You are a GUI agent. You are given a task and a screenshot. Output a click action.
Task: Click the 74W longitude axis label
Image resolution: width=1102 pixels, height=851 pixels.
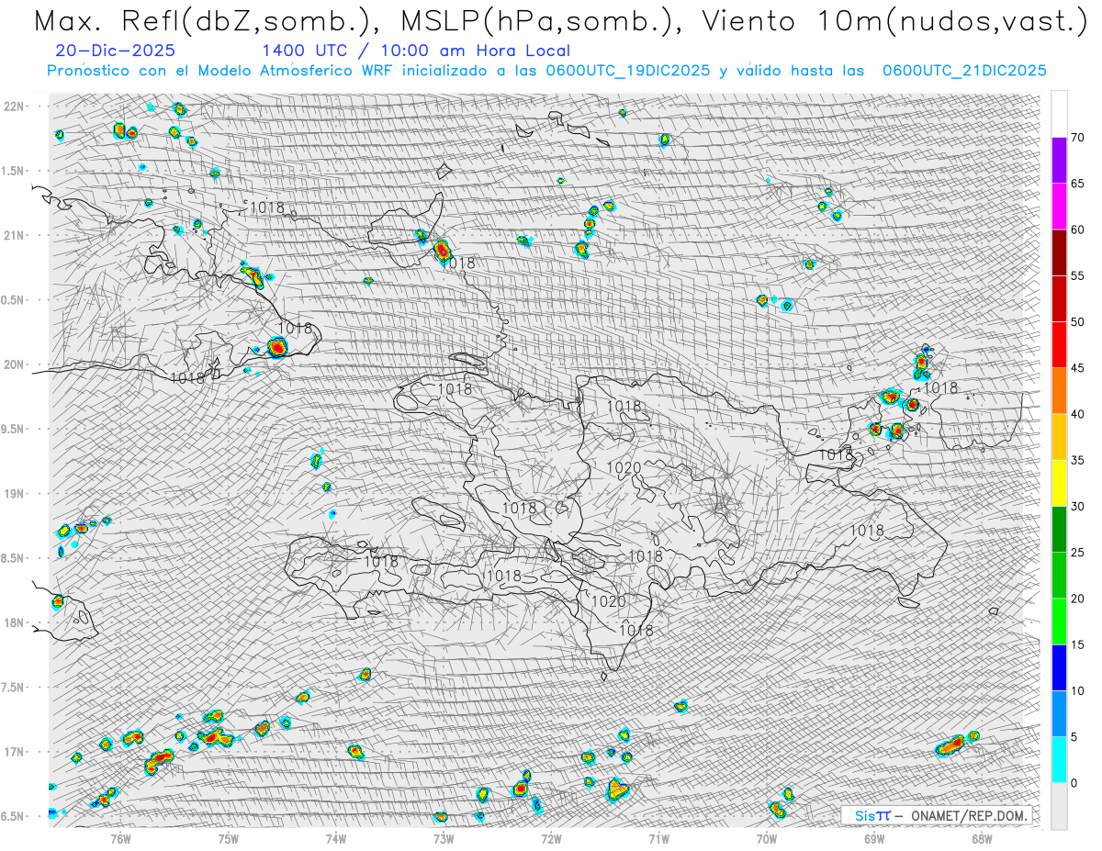click(x=336, y=837)
